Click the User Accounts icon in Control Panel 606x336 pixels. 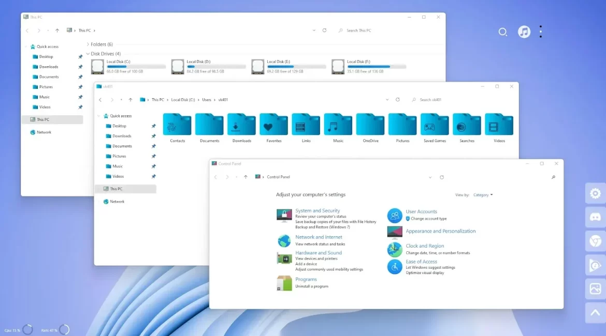point(395,216)
